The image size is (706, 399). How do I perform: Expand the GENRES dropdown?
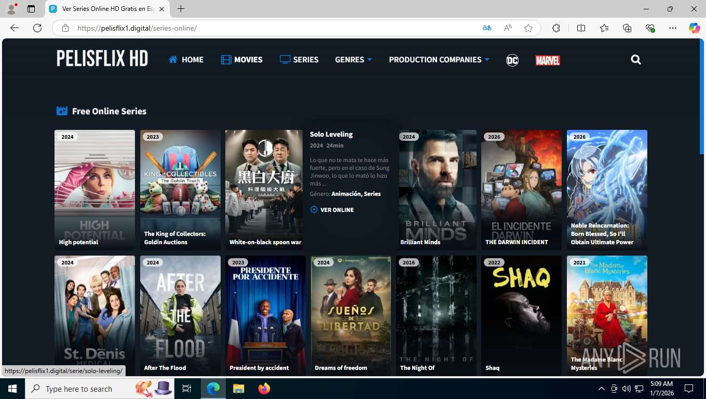353,60
